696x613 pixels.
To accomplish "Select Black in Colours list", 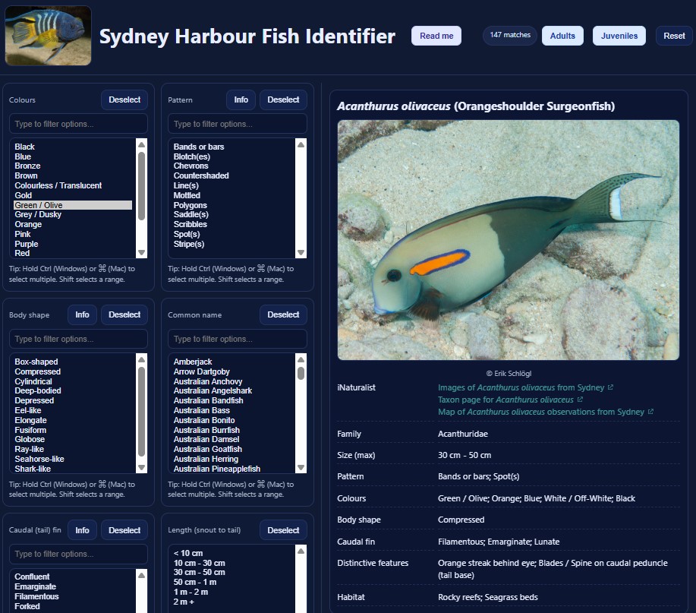I will pos(73,147).
